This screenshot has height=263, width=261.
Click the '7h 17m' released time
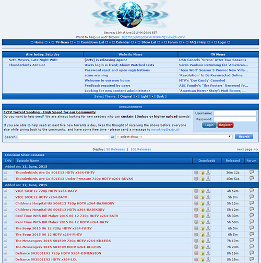click(x=233, y=241)
